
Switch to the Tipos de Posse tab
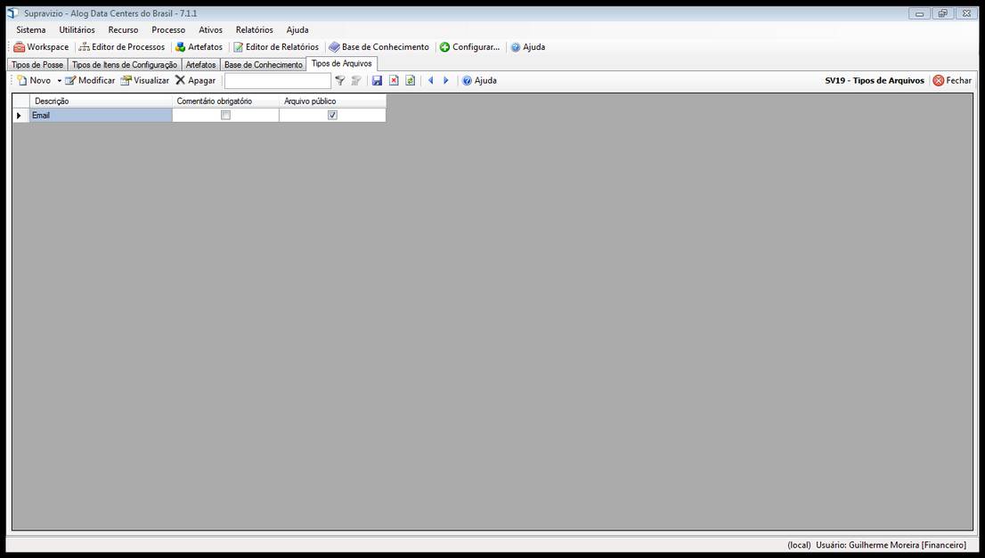click(37, 64)
